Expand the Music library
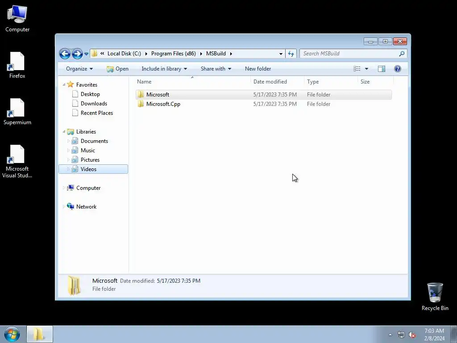 click(x=68, y=151)
